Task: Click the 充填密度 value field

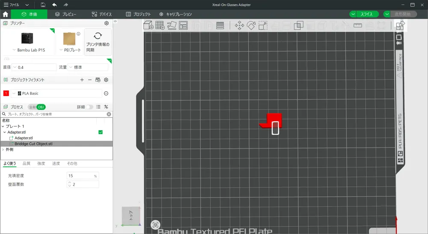Action: [x=83, y=176]
